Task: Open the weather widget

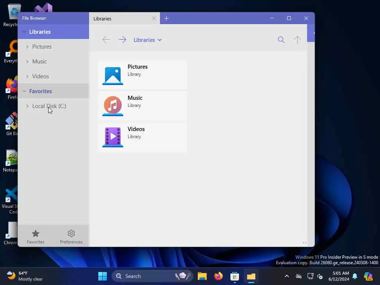Action: click(x=24, y=276)
